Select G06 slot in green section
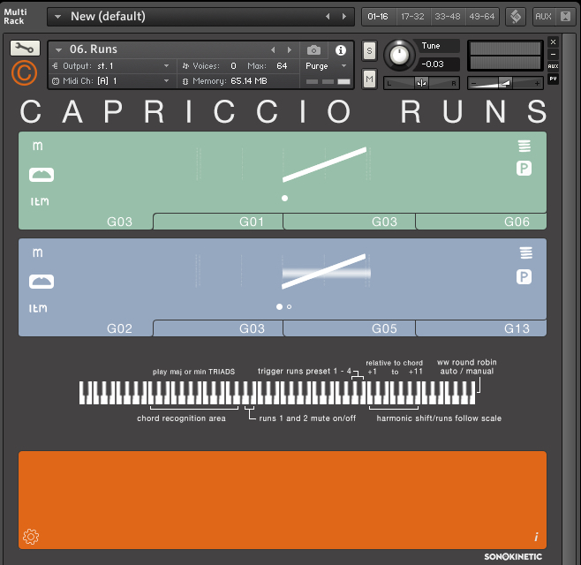The image size is (581, 565). [x=481, y=222]
